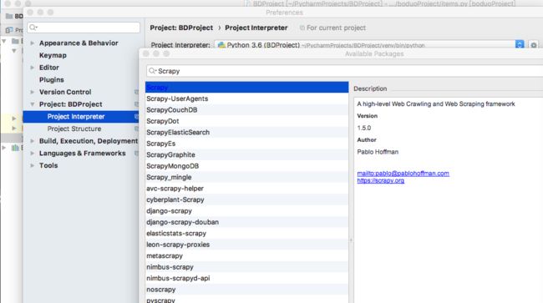Expand Languages & Frameworks section
The image size is (543, 303).
[33, 154]
